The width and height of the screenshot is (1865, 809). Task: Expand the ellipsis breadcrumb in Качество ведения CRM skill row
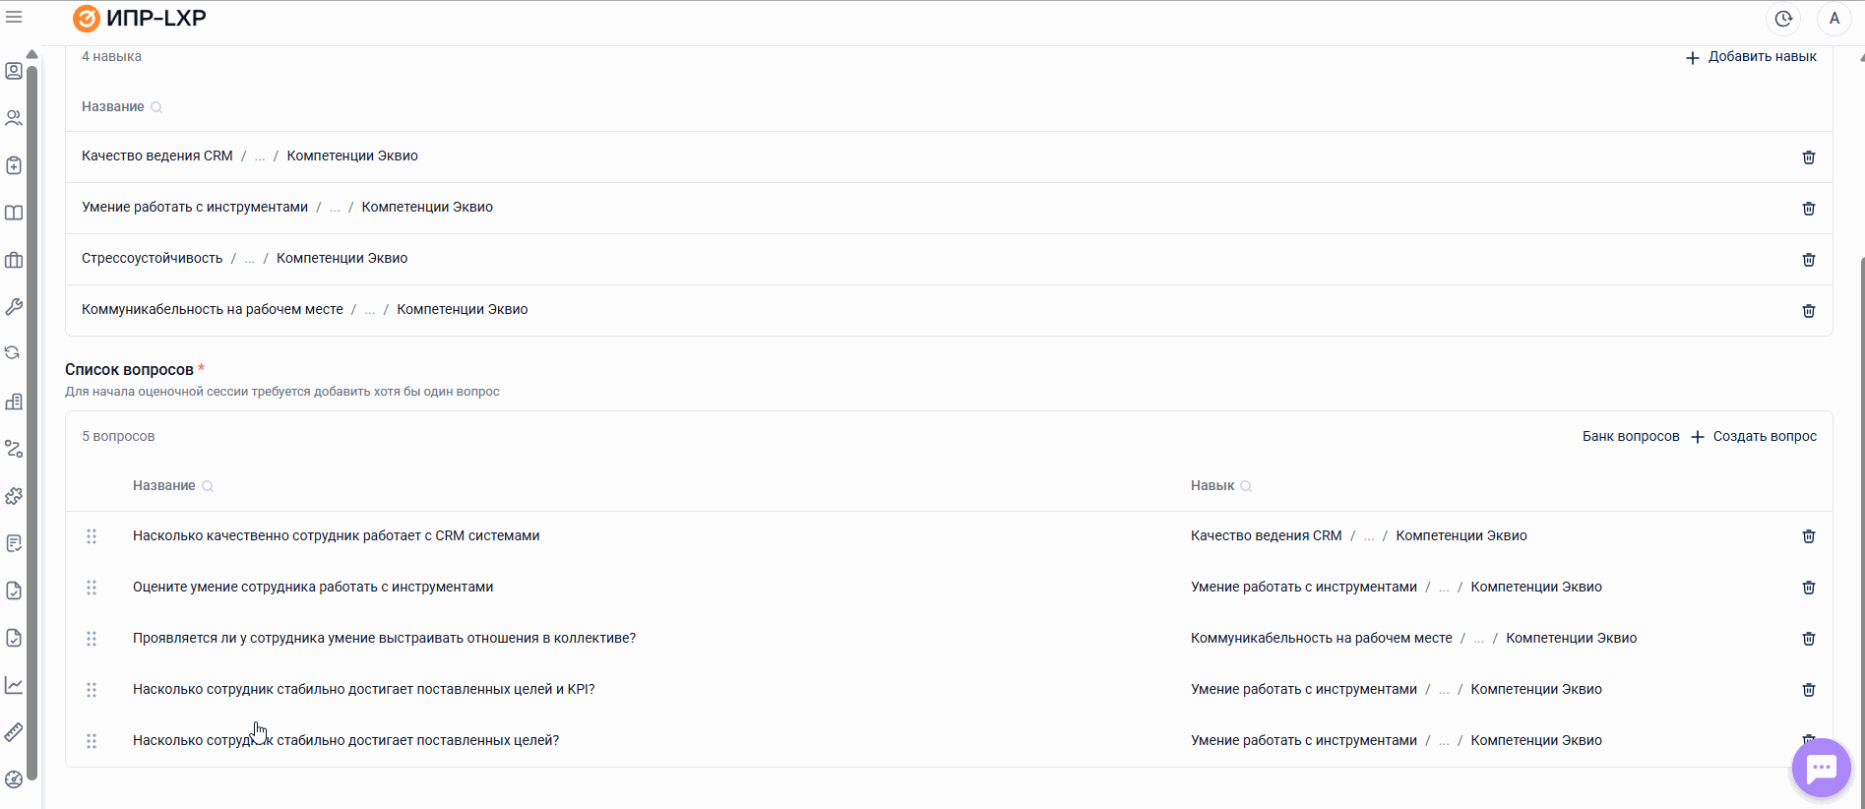click(x=260, y=156)
